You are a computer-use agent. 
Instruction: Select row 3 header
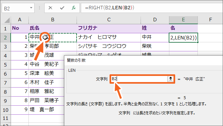(x=5, y=47)
